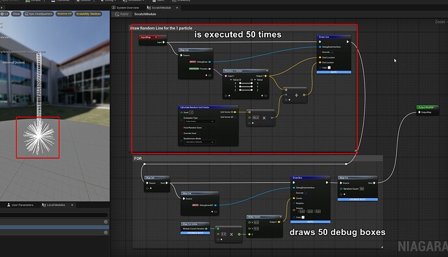The height and width of the screenshot is (257, 448).
Task: Click the Scalability: Medium viewport button
Action: (x=88, y=14)
